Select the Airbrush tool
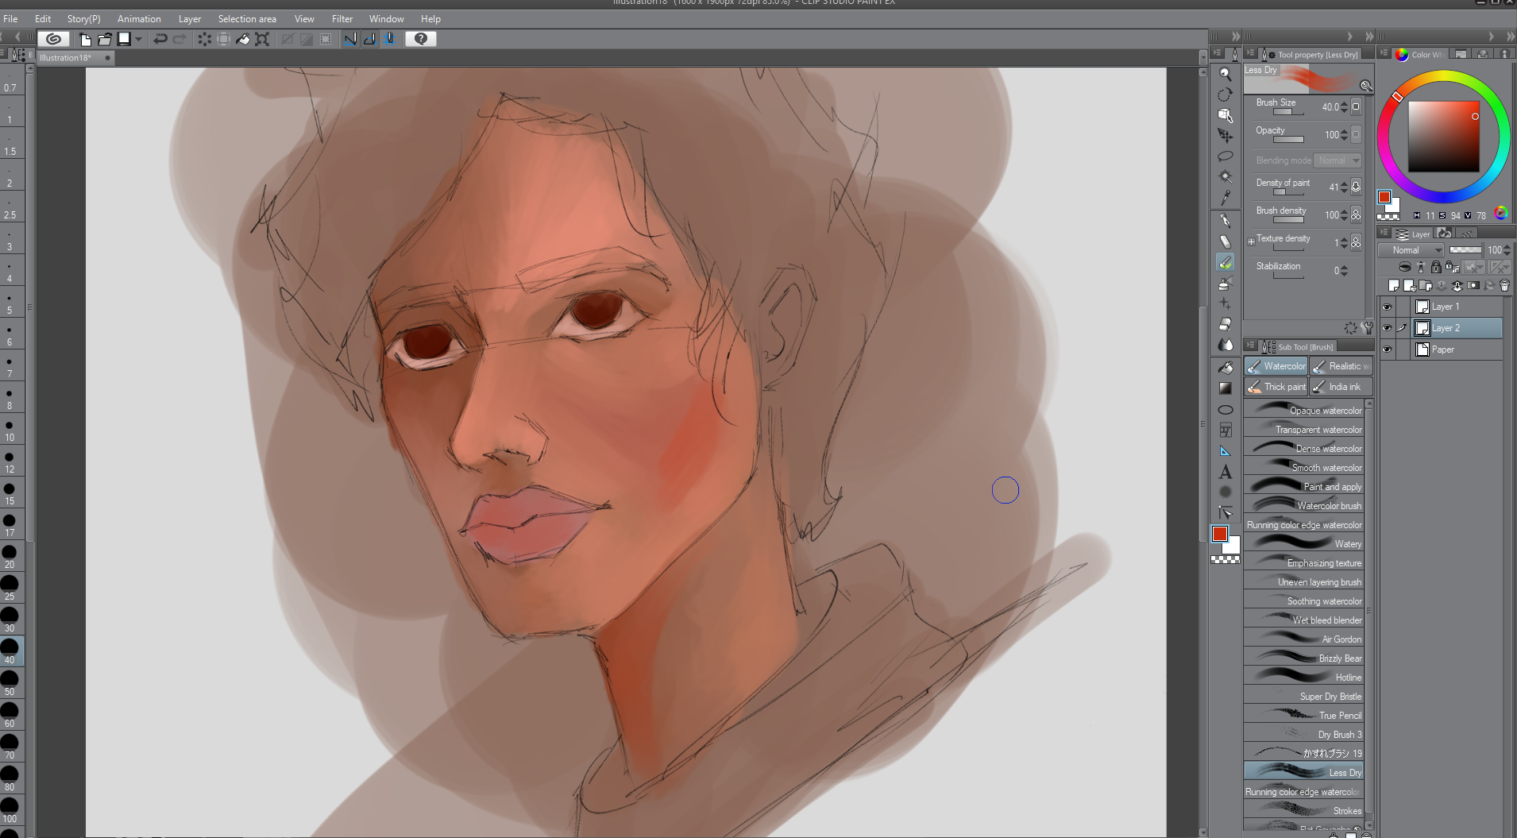Screen dimensions: 1517x838 pos(1226,283)
